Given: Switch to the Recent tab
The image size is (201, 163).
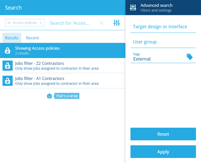Looking at the screenshot, I should (33, 38).
